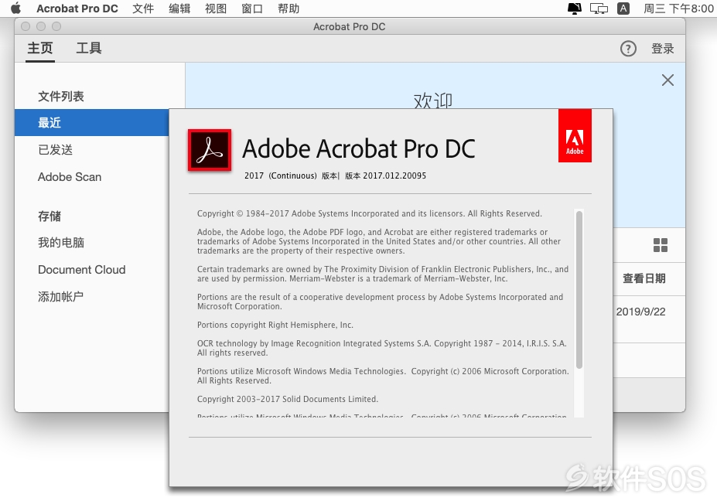Click the 欢迎 welcome heading
Viewport: 717px width, 501px height.
click(x=433, y=101)
